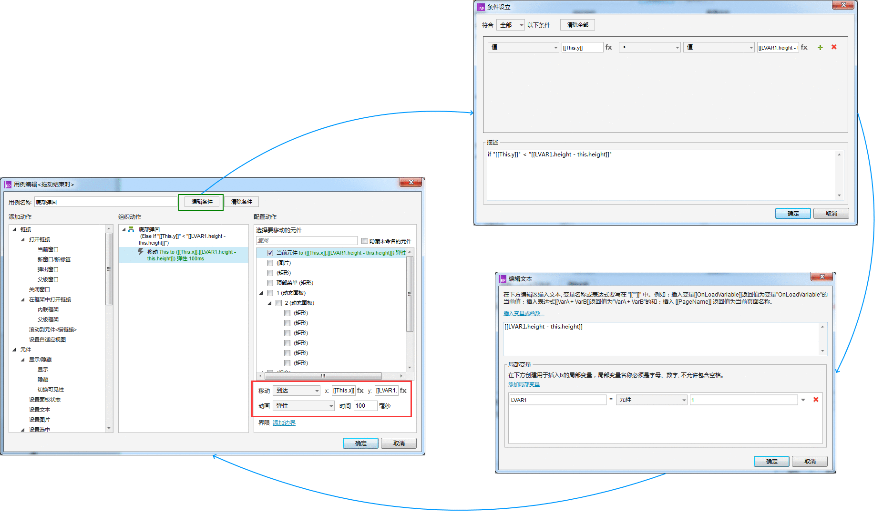
Task: Confirm 条件设立 dialog with 确定
Action: pos(793,213)
